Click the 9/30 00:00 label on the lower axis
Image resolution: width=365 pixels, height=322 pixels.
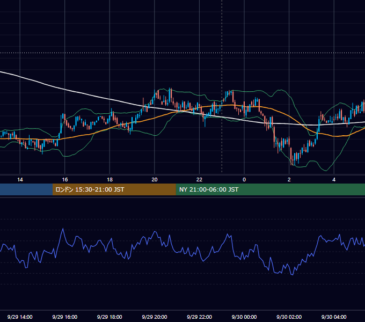244,317
